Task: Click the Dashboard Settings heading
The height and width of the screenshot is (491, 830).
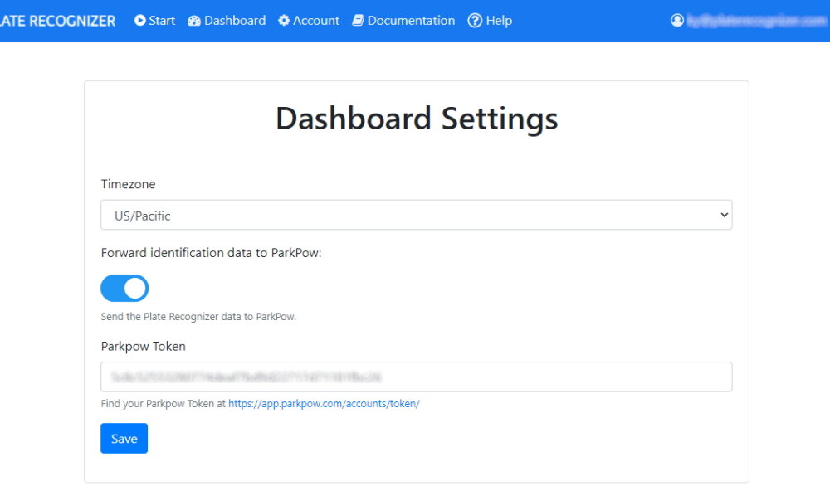Action: (417, 118)
